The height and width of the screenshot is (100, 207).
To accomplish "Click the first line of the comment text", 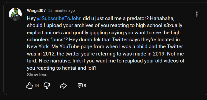I will click(101, 18).
